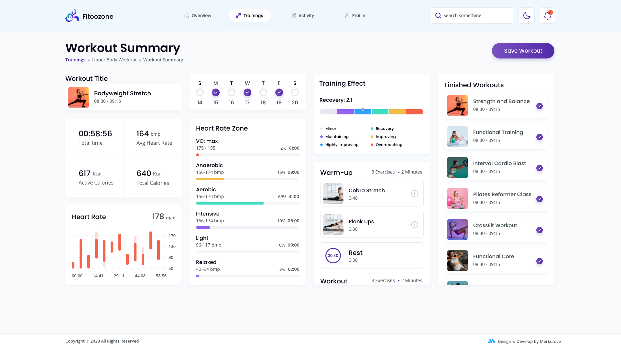Click the info icon on Cobra Stretch

click(414, 194)
